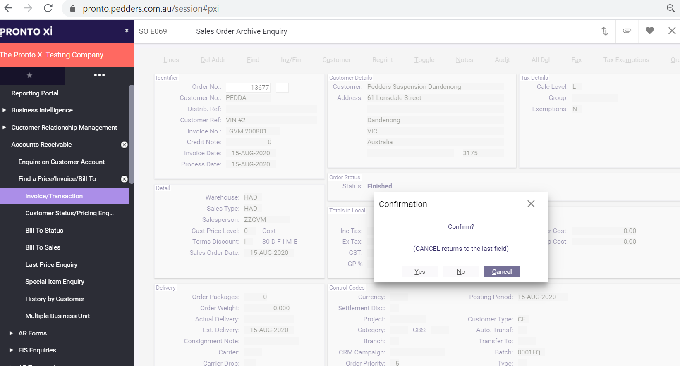The image size is (680, 366).
Task: Expand Customer Relationship Management menu
Action: (5, 128)
